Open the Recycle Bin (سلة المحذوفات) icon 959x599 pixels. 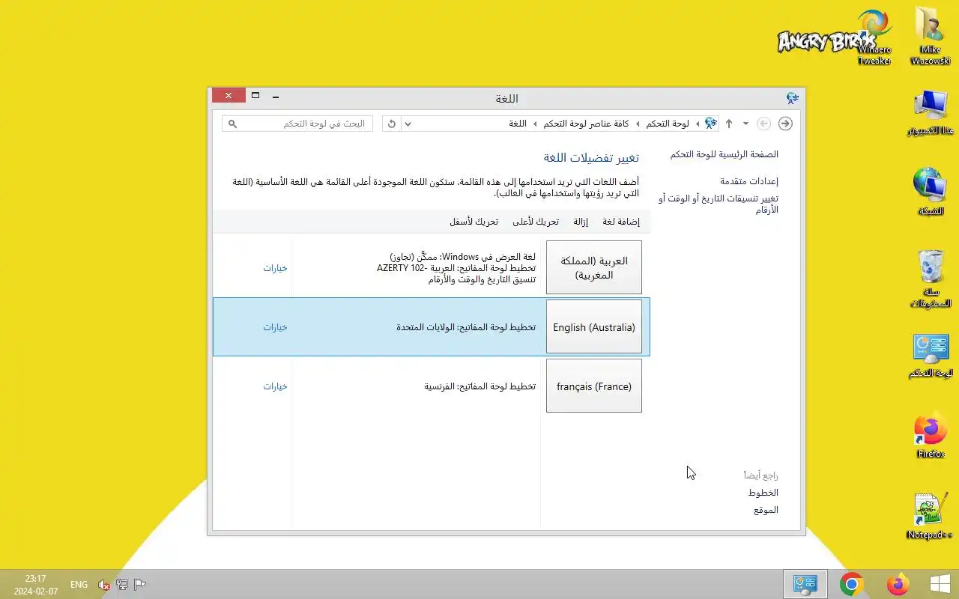click(x=931, y=279)
